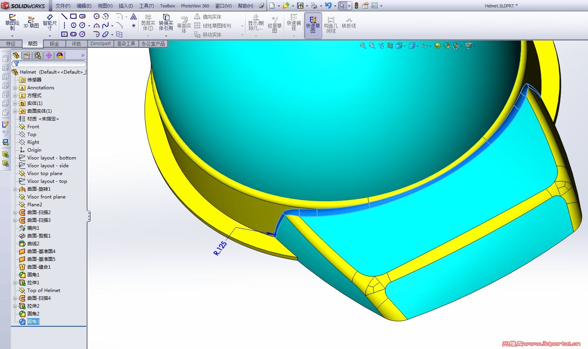Viewport: 588px width, 349px height.
Task: Click the feature tree filter field
Action: coord(49,64)
